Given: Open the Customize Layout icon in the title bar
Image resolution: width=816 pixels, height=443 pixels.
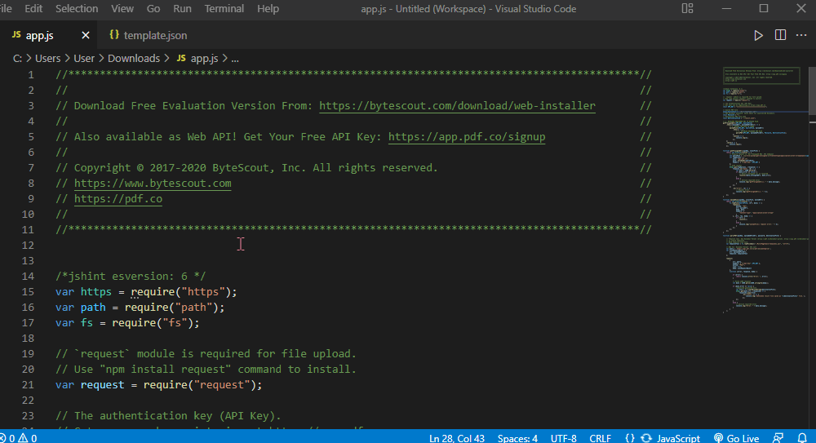Looking at the screenshot, I should (x=687, y=8).
